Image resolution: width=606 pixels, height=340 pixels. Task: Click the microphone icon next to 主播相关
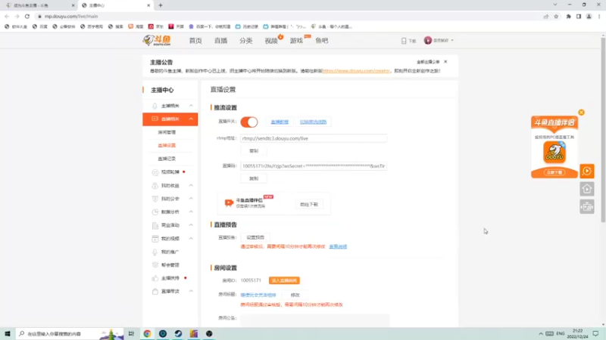tap(155, 106)
